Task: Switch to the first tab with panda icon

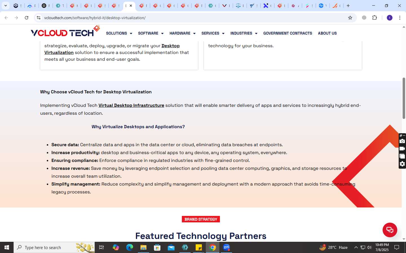Action: 17,6
